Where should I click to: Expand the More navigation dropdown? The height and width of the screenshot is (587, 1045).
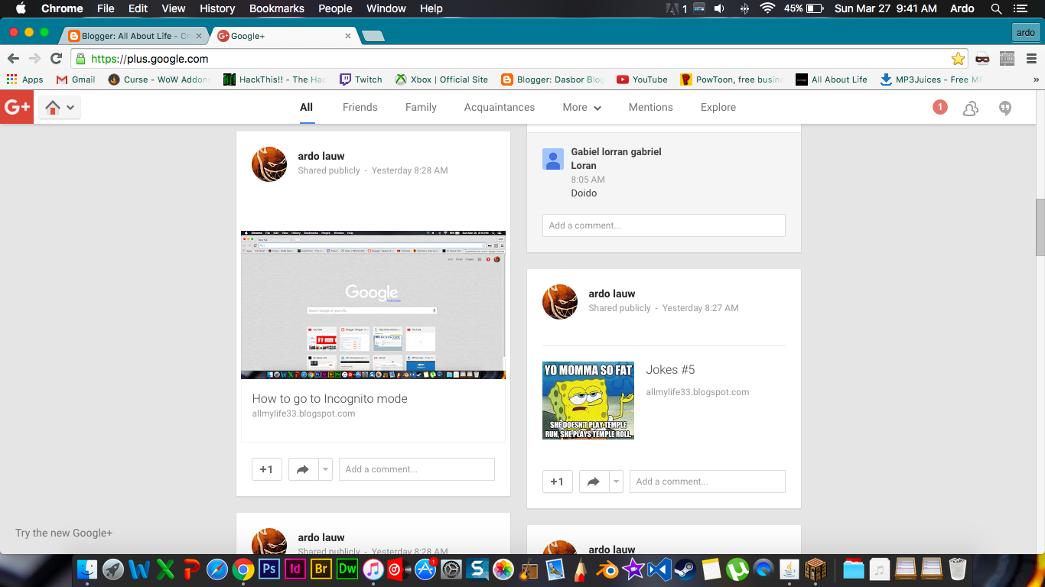coord(581,107)
